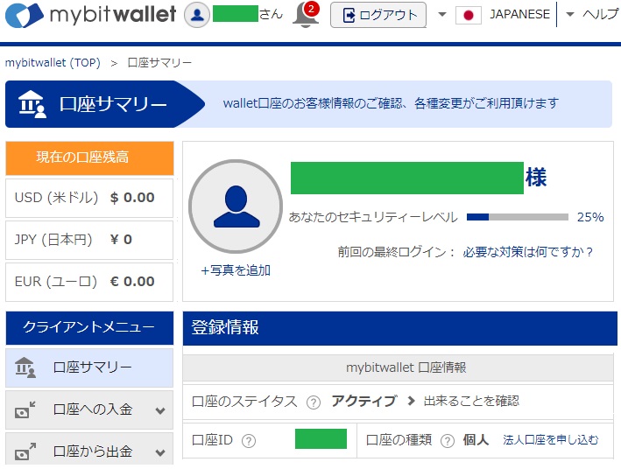Screen dimensions: 621x469
Task: Click +写真を追加 to add photo
Action: [236, 270]
